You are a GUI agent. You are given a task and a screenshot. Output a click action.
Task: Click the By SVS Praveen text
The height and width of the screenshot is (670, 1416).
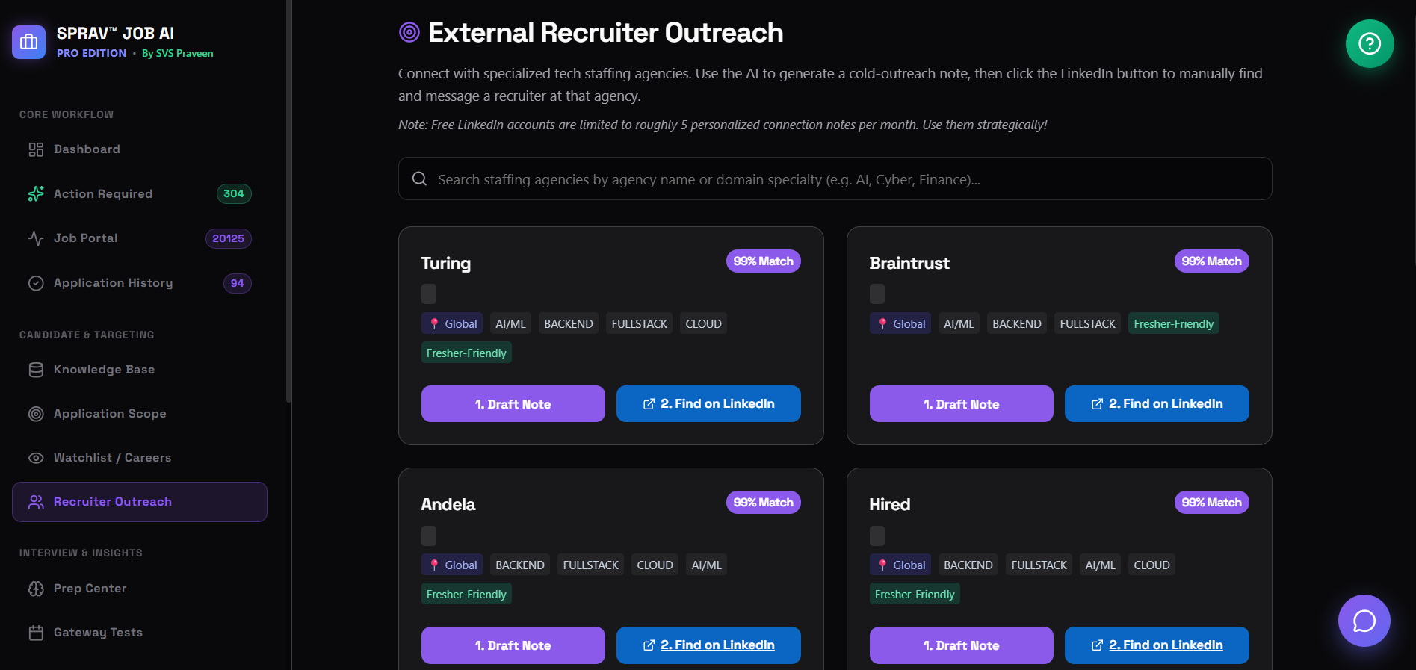tap(178, 53)
